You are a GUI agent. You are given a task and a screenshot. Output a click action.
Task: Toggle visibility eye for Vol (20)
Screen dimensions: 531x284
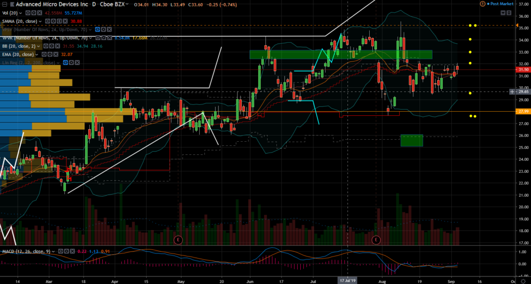(28, 13)
